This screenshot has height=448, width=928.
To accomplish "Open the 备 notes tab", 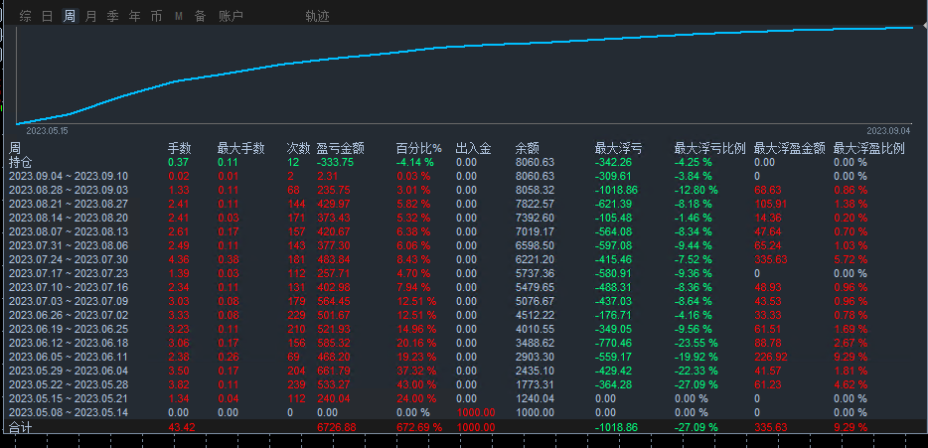I will [200, 17].
